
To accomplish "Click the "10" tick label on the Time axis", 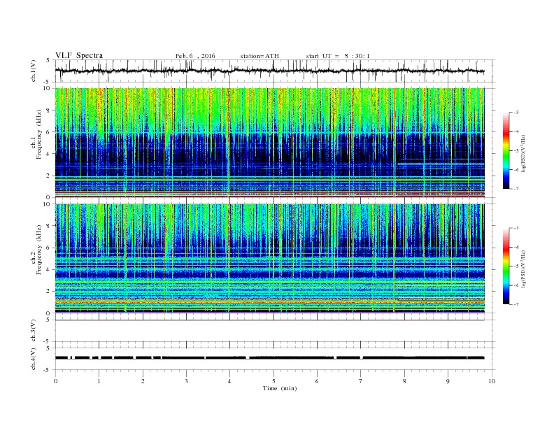I will pos(492,381).
